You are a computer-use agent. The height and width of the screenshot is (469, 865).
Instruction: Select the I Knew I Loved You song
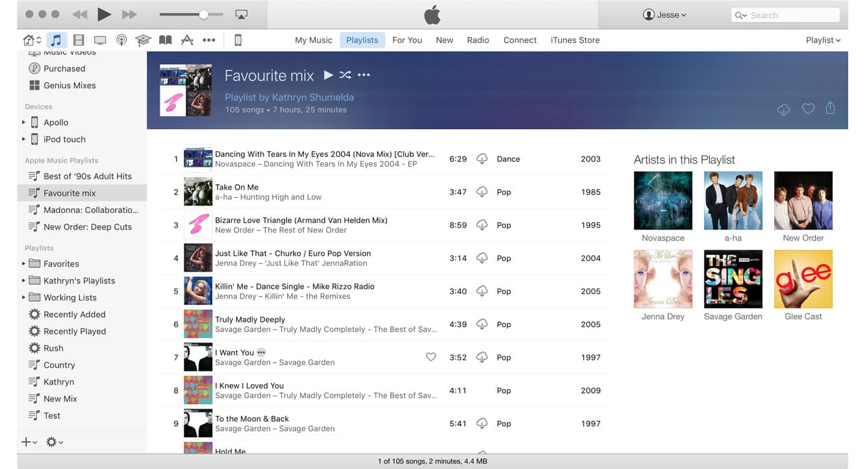click(x=384, y=391)
